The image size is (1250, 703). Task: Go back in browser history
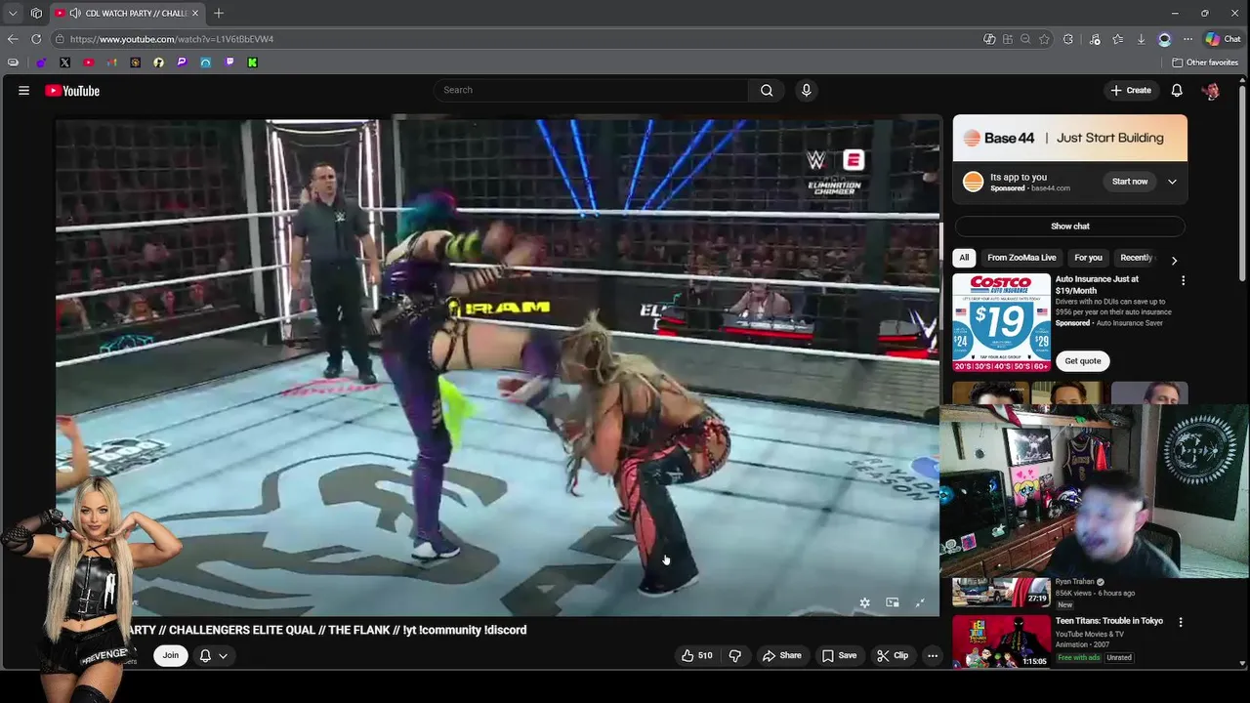(x=13, y=39)
